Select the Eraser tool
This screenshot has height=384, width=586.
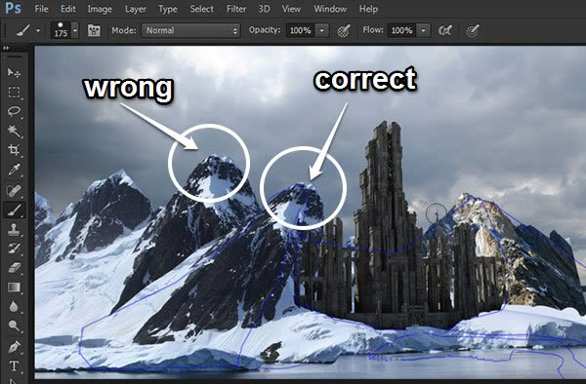pos(14,268)
